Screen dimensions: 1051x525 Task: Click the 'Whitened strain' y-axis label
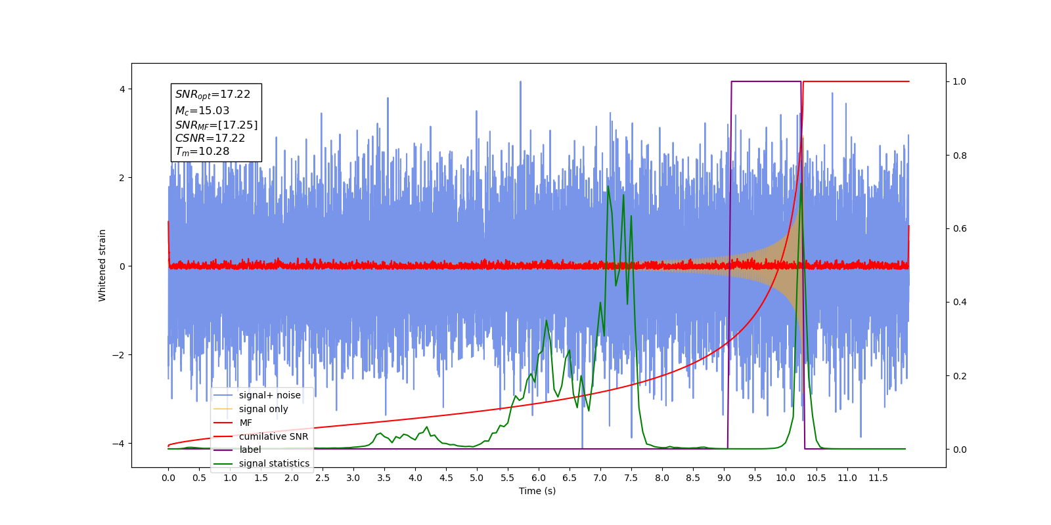click(102, 265)
